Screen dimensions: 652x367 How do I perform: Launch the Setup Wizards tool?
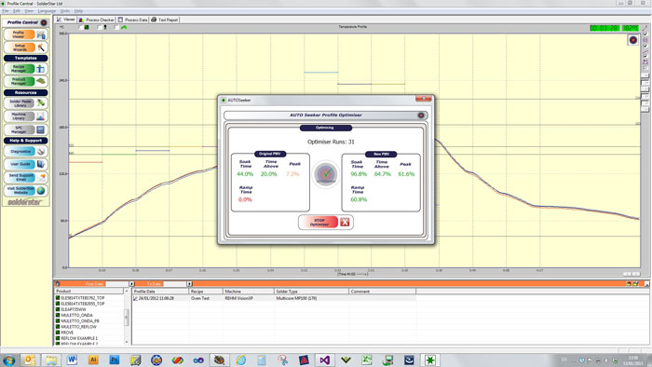(26, 48)
